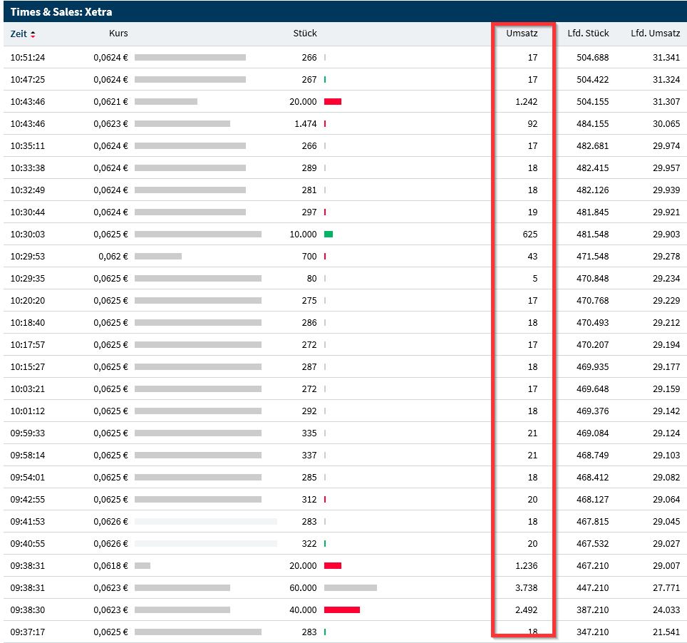Click the Stück value 1.474

point(306,123)
